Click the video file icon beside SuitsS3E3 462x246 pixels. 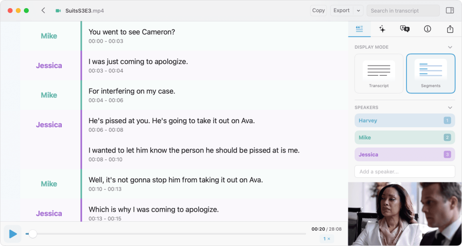tap(58, 10)
